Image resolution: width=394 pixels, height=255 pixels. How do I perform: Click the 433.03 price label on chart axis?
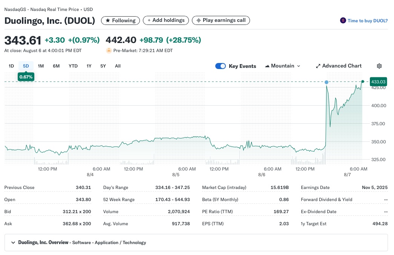tap(378, 82)
